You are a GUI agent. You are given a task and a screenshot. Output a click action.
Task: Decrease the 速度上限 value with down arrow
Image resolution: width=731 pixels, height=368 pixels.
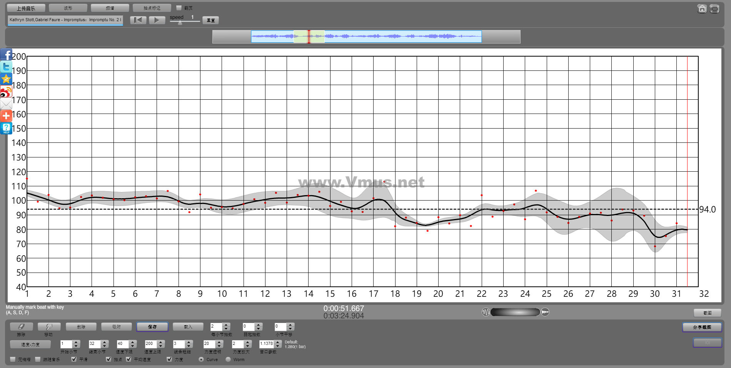tap(161, 346)
